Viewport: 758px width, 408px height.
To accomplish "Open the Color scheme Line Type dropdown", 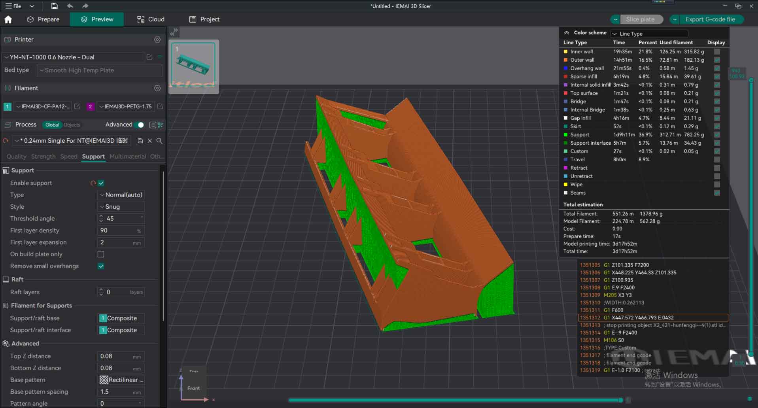I will click(649, 34).
